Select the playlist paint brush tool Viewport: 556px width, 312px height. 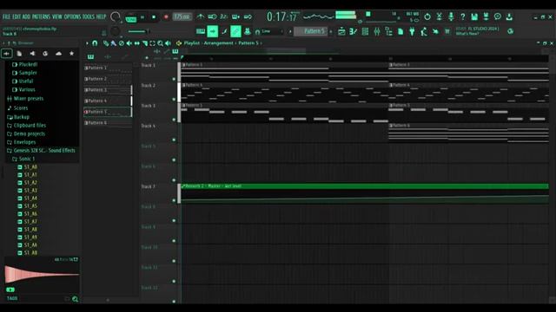[x=113, y=43]
